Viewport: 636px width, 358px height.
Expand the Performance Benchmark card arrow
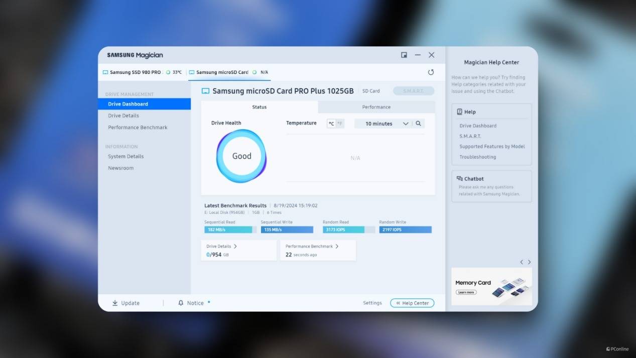coord(337,247)
